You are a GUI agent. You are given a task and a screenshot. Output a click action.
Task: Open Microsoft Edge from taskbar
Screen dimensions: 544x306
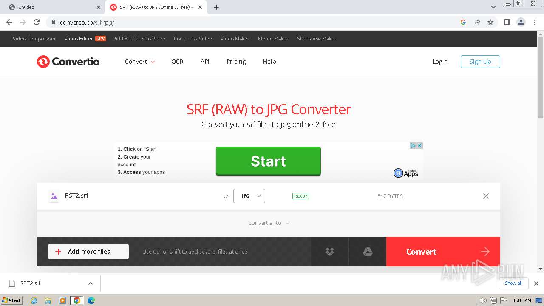point(91,300)
